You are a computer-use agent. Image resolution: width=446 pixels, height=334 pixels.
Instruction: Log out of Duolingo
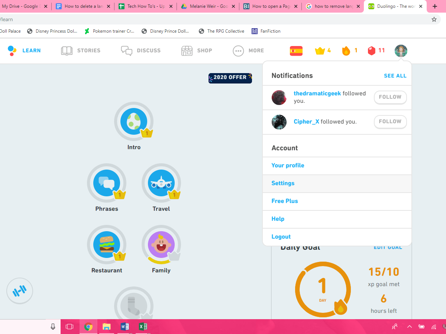point(337,237)
